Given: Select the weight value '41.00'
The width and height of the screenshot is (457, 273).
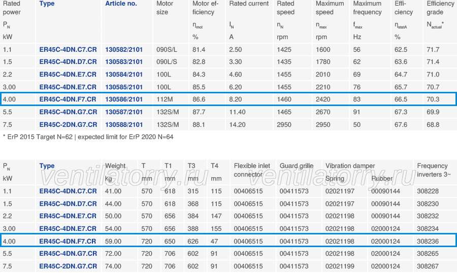Looking at the screenshot, I should [x=113, y=191].
